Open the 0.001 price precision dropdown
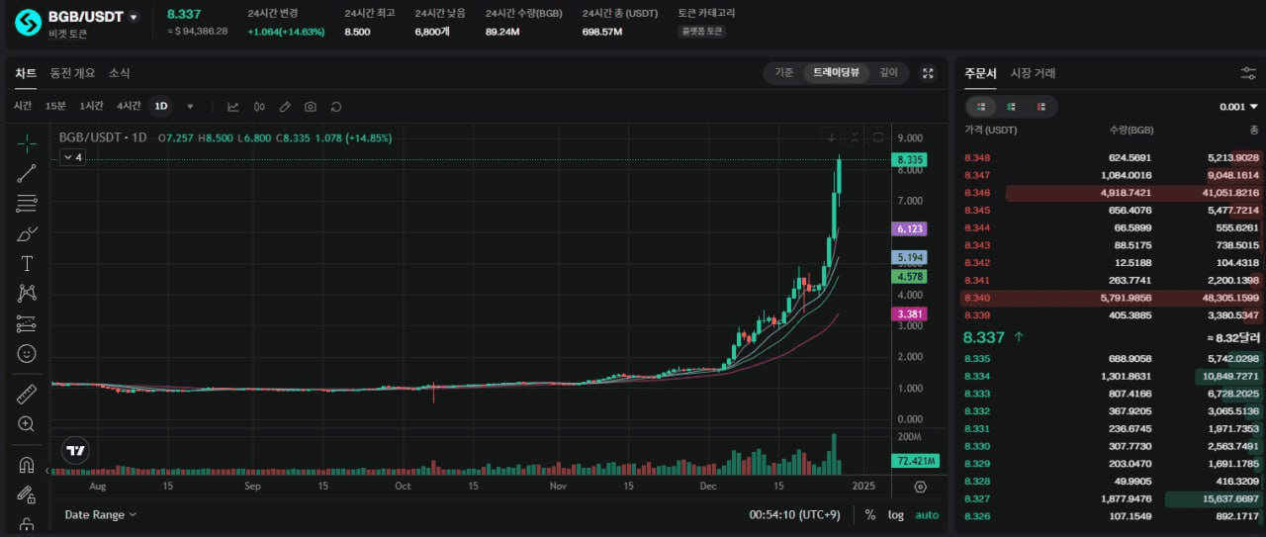 pyautogui.click(x=1238, y=107)
